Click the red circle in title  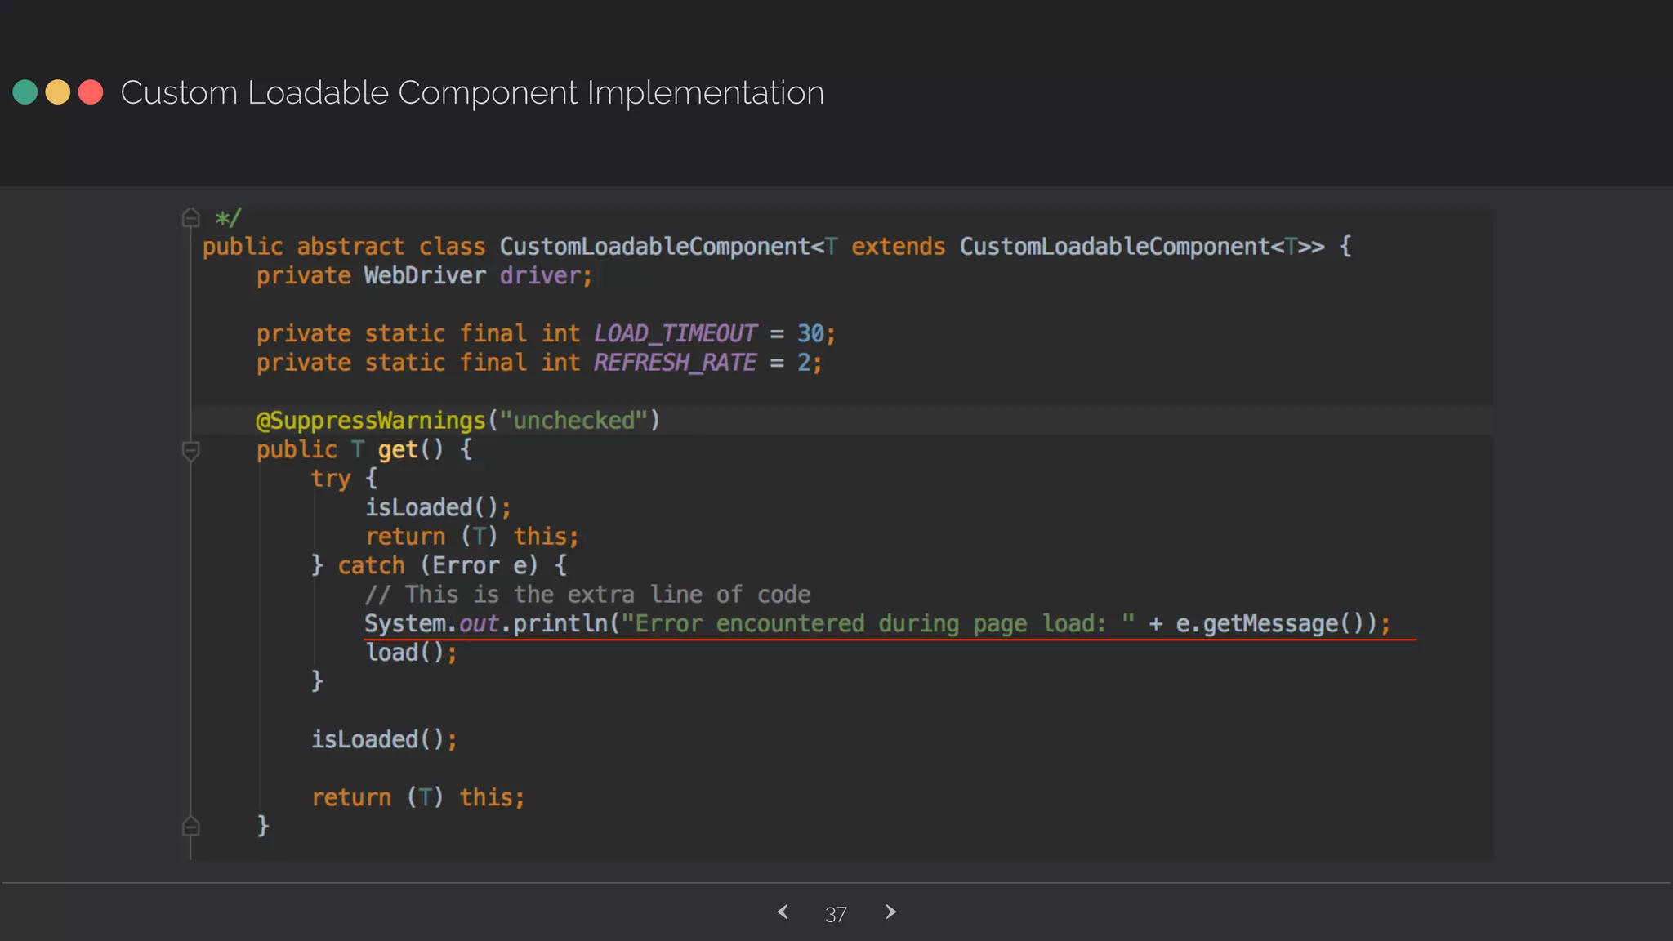tap(91, 92)
